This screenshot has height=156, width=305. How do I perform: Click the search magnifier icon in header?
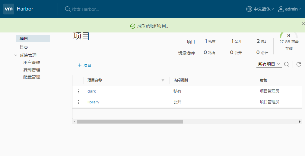pyautogui.click(x=68, y=9)
